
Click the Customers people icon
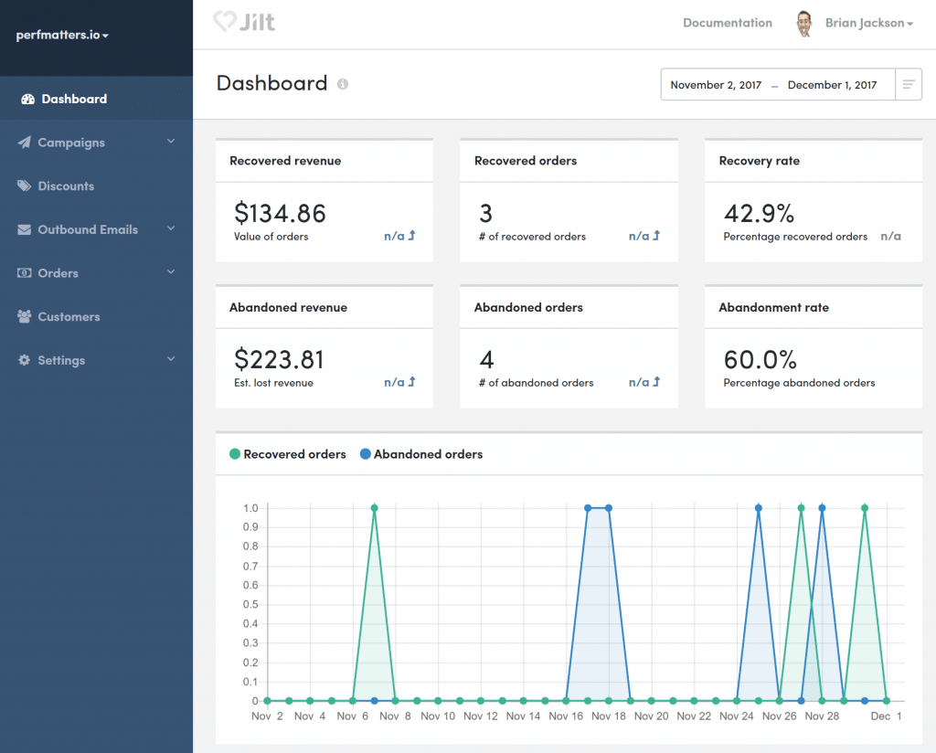24,317
